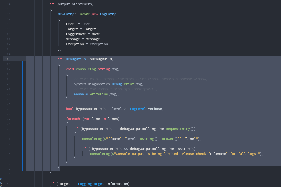This screenshot has height=187, width=281.
Task: Click the comment about console displays
Action: click(117, 89)
